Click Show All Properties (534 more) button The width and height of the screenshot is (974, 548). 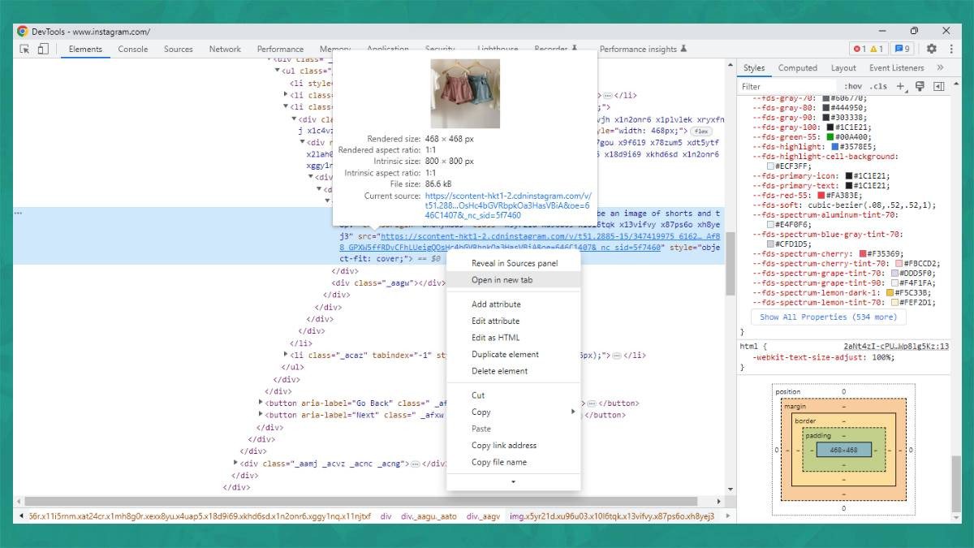coord(828,317)
